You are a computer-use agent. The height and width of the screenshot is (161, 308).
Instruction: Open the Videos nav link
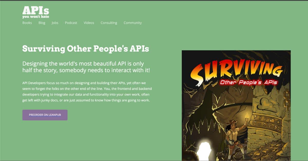point(89,23)
